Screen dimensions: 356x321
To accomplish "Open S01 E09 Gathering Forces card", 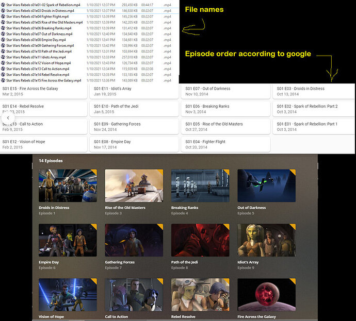I will point(134,127).
